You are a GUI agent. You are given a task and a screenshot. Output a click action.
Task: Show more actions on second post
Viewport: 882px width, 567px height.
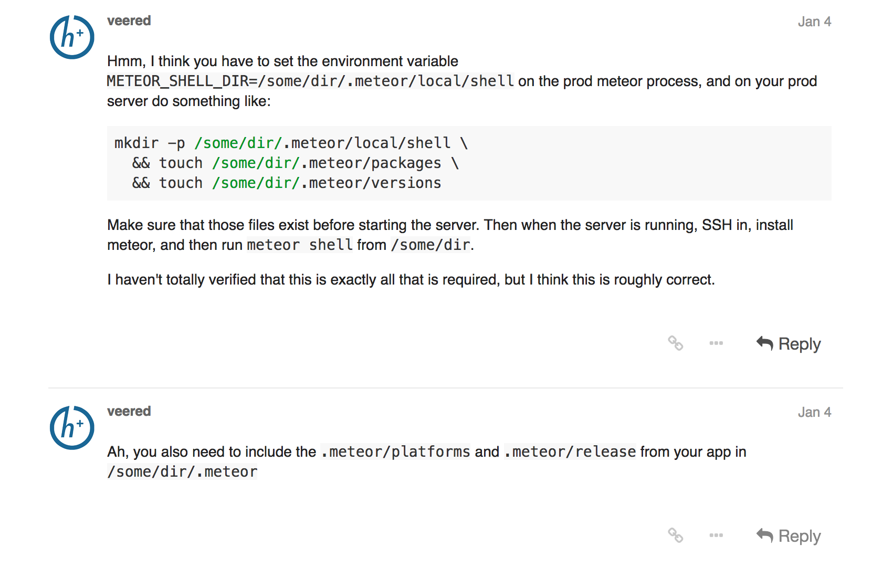[716, 535]
